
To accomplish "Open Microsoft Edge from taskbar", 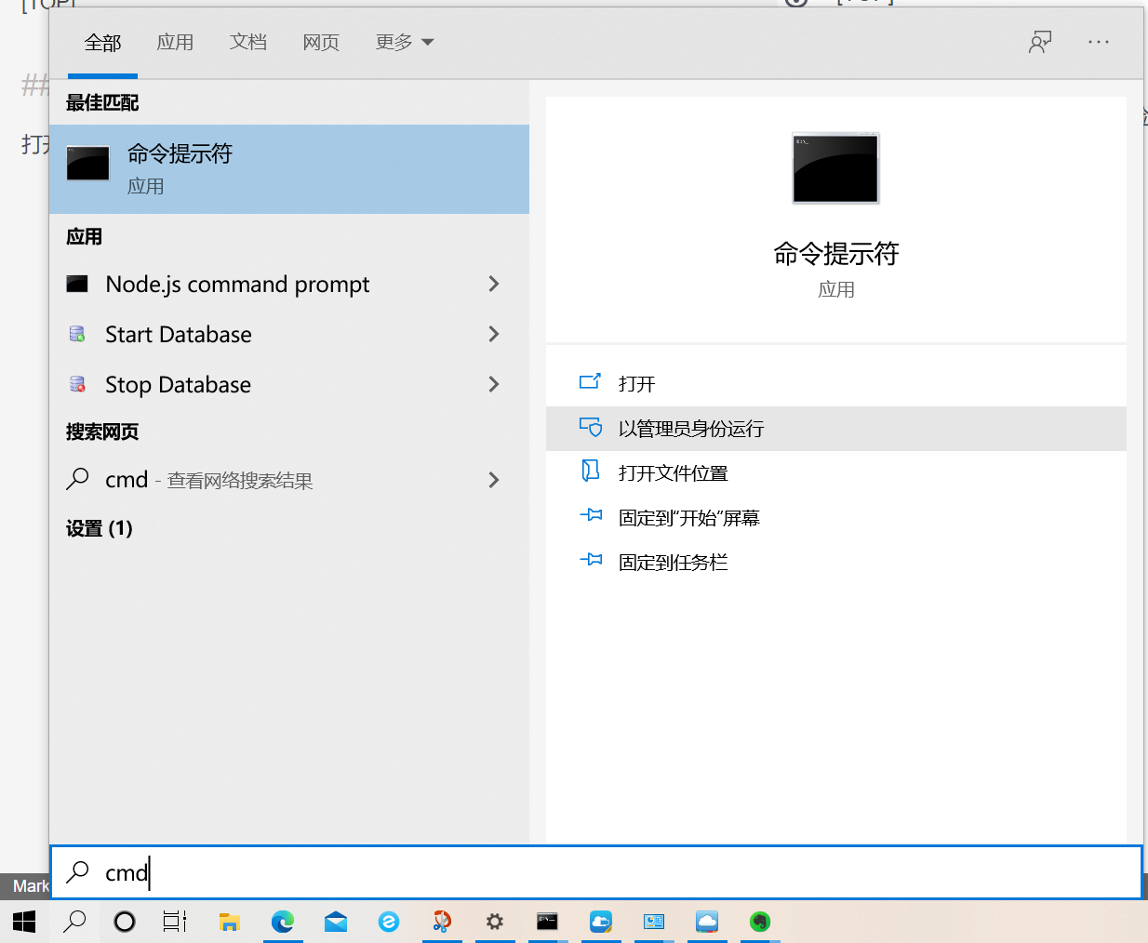I will click(283, 922).
